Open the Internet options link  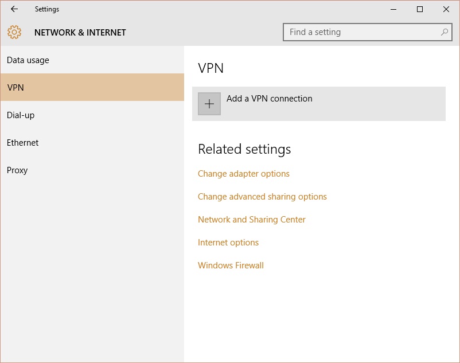click(x=228, y=243)
